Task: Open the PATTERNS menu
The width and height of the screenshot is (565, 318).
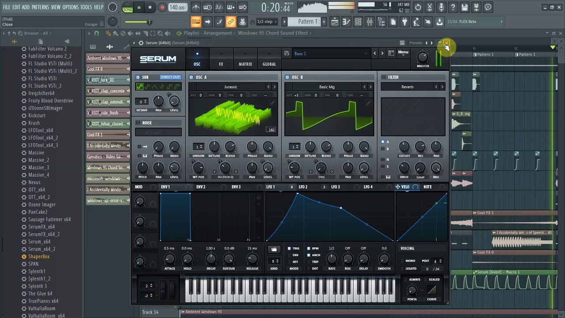Action: pyautogui.click(x=40, y=7)
